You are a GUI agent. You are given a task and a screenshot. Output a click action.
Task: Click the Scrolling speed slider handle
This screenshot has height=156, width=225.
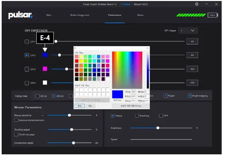72,129
